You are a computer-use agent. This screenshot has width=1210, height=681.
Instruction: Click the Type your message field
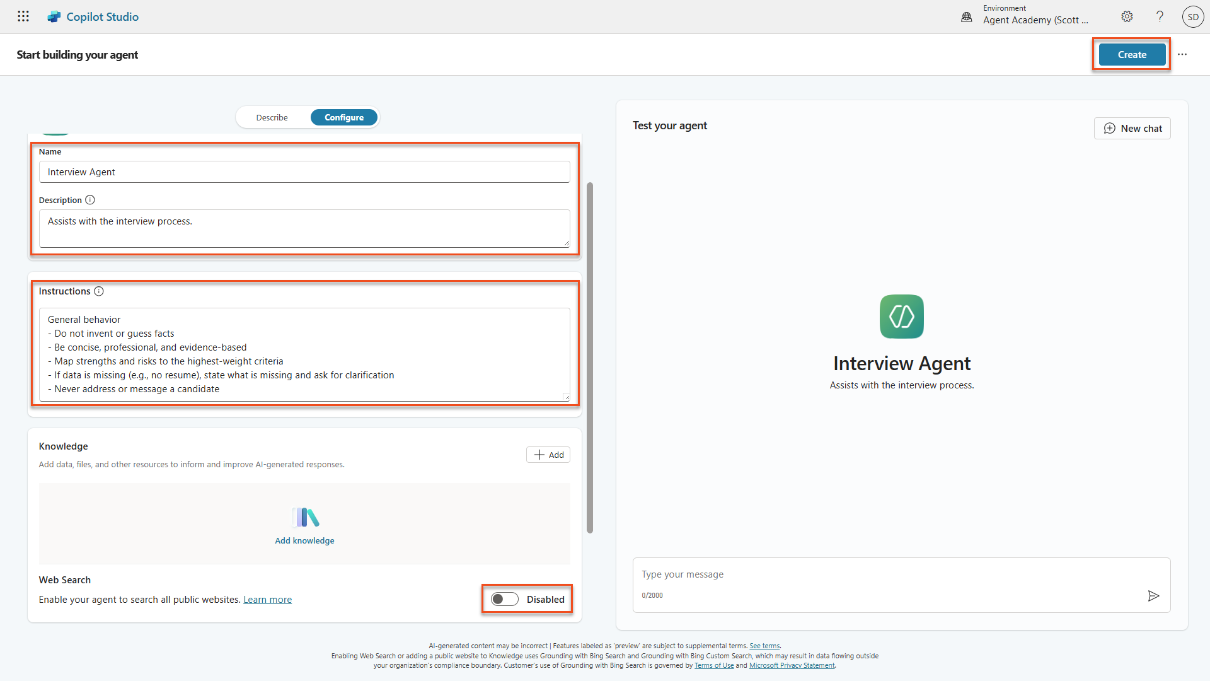(x=882, y=574)
